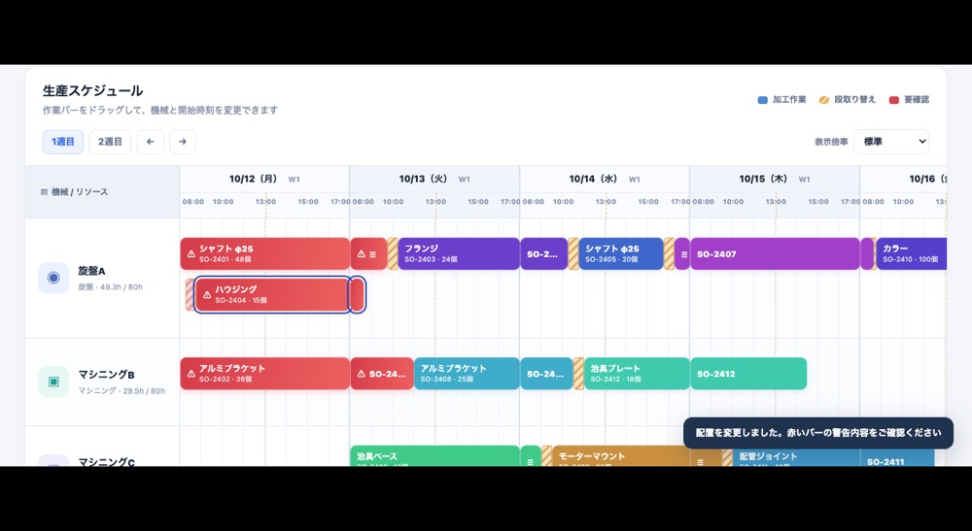Click warning icon on red SO-24… bar
This screenshot has width=972, height=531.
coord(362,374)
